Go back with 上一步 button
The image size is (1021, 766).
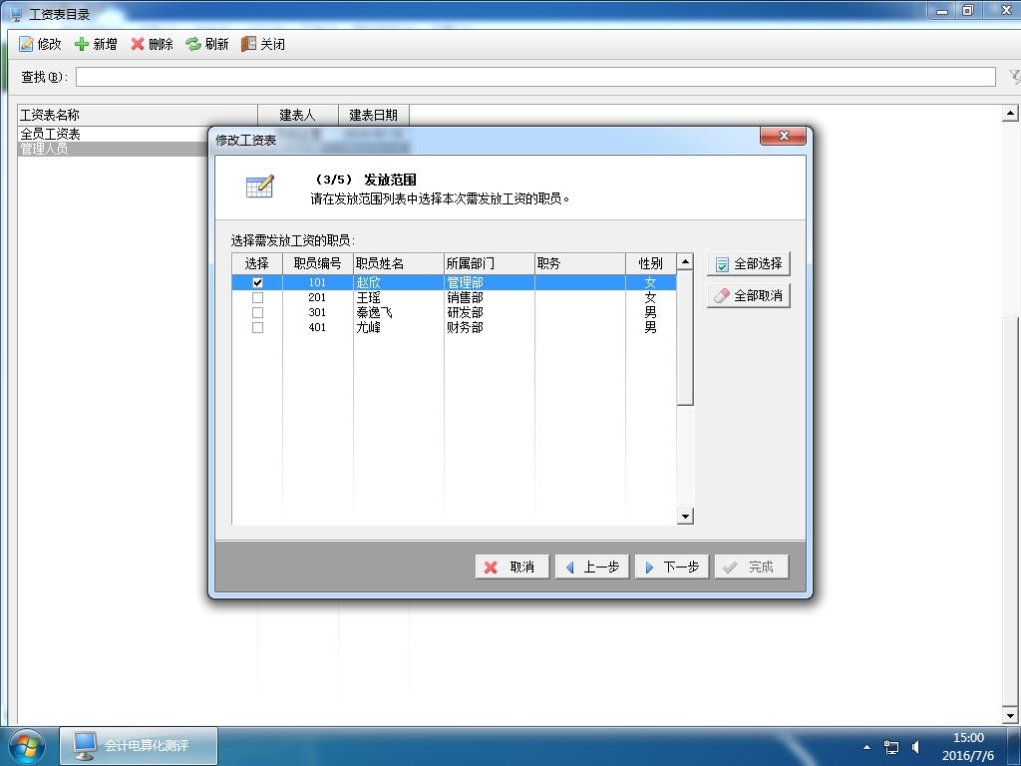[592, 567]
